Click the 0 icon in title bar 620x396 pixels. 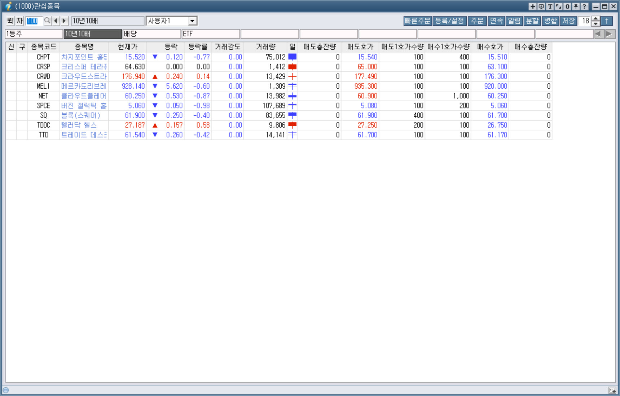[x=567, y=6]
